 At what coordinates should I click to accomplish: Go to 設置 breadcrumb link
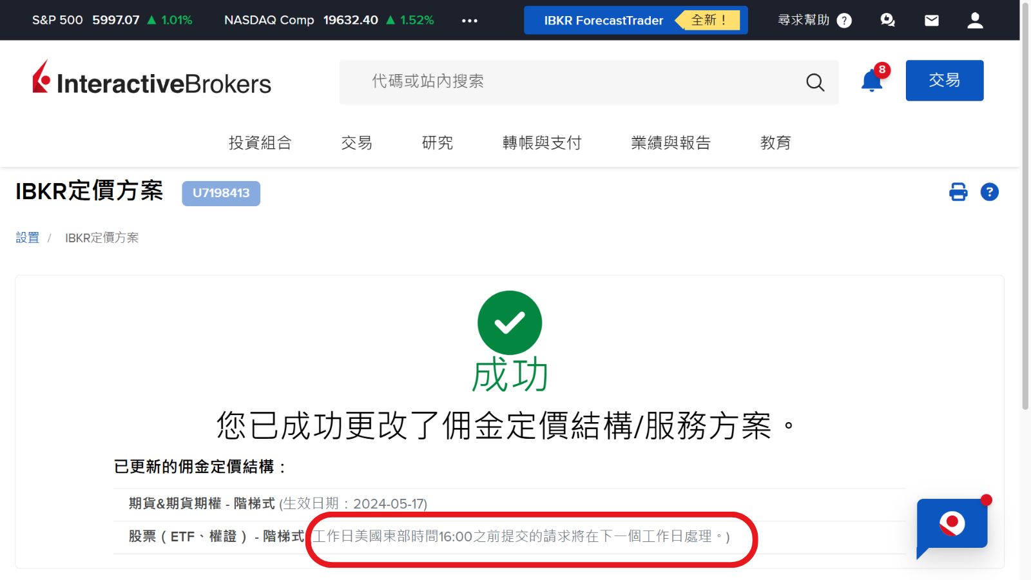28,238
